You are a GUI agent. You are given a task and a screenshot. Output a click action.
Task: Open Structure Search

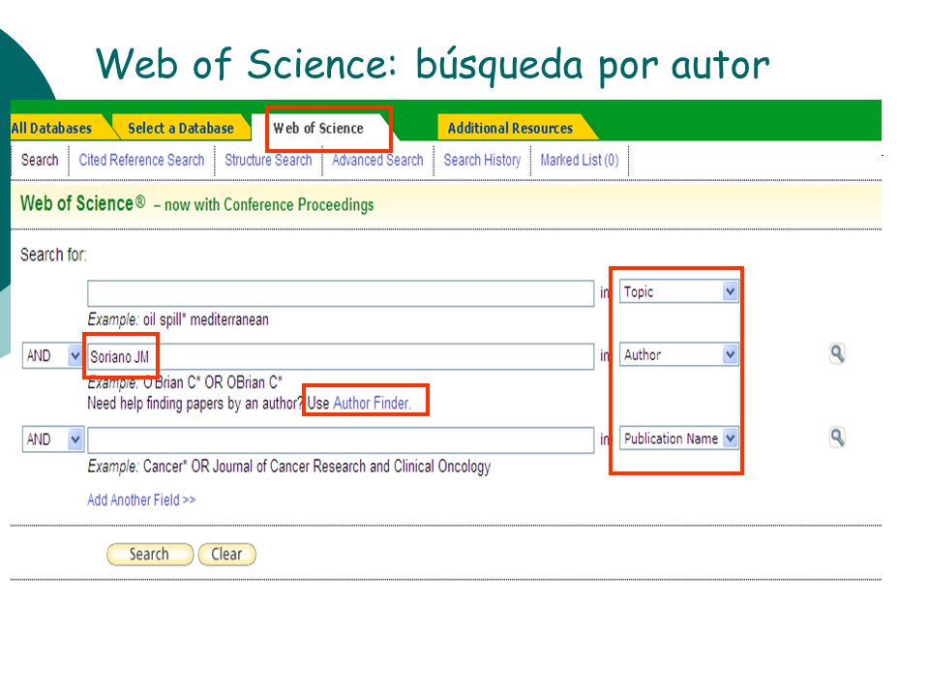coord(268,160)
